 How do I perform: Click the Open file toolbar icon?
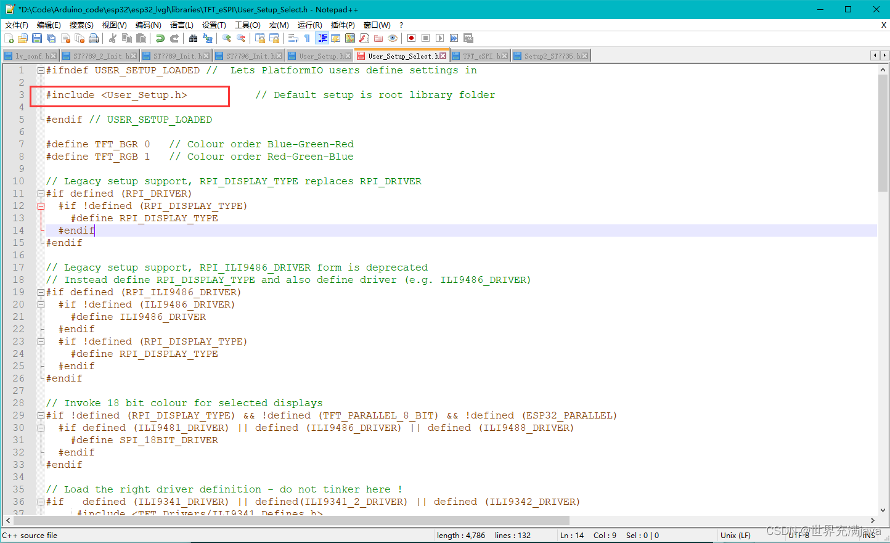click(23, 38)
